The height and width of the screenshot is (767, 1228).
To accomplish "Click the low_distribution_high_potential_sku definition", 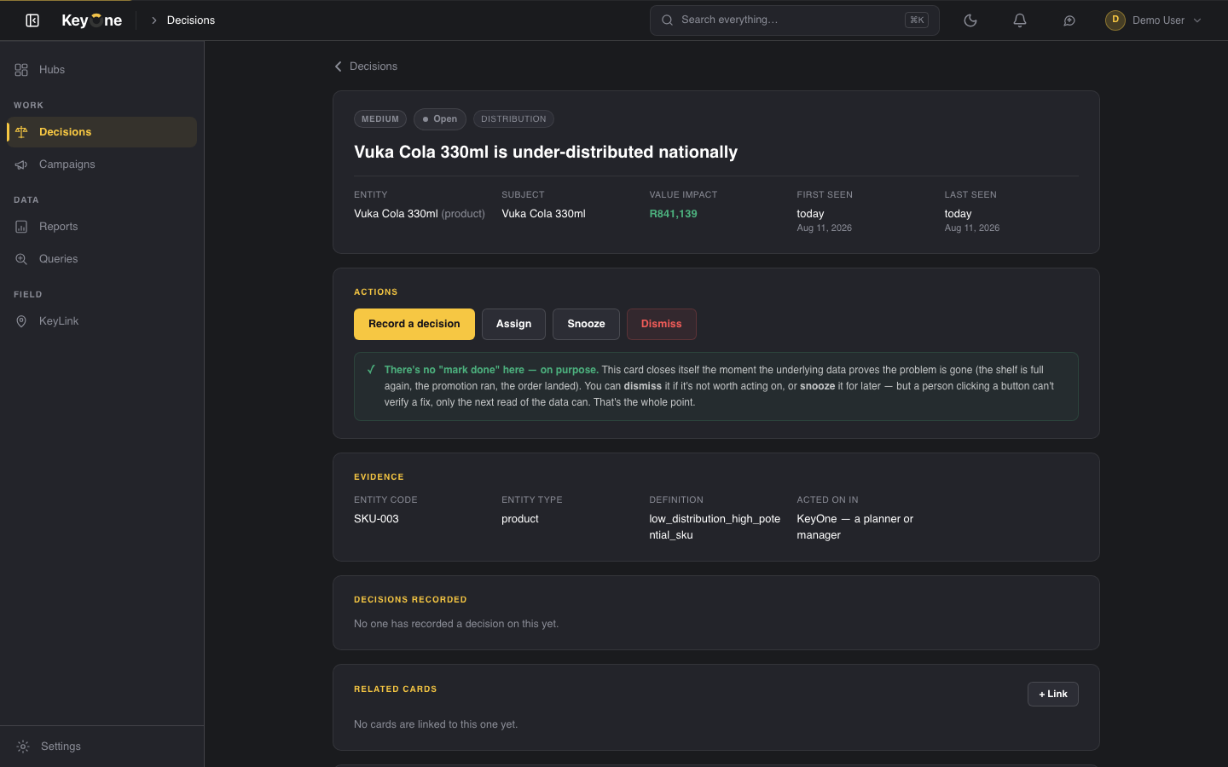I will pyautogui.click(x=715, y=527).
